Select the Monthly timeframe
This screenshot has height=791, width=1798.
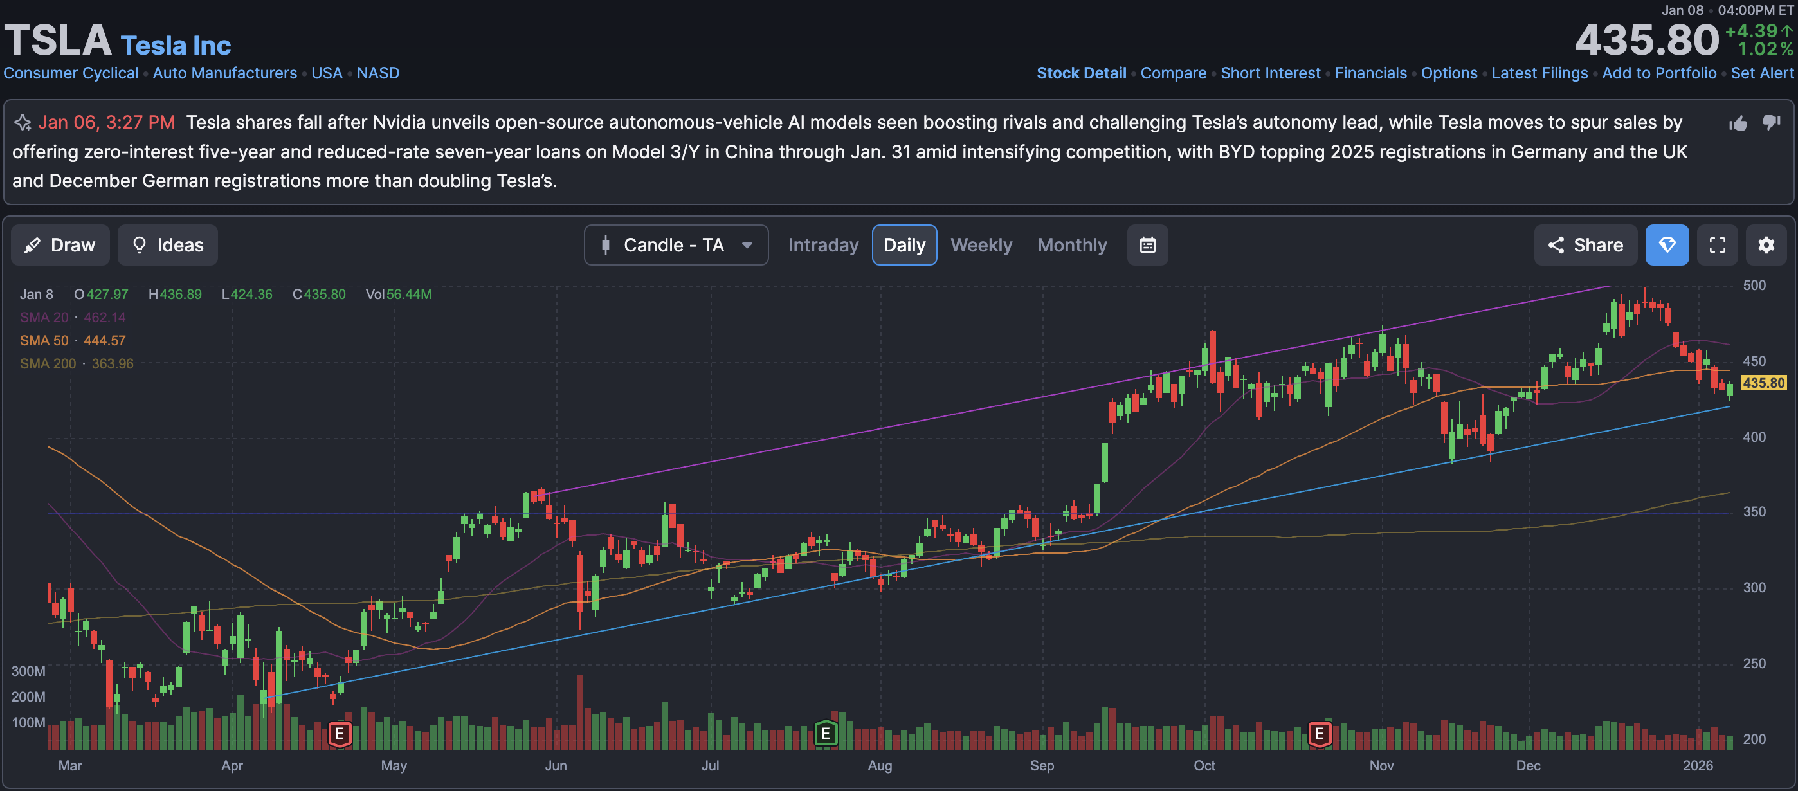tap(1071, 245)
